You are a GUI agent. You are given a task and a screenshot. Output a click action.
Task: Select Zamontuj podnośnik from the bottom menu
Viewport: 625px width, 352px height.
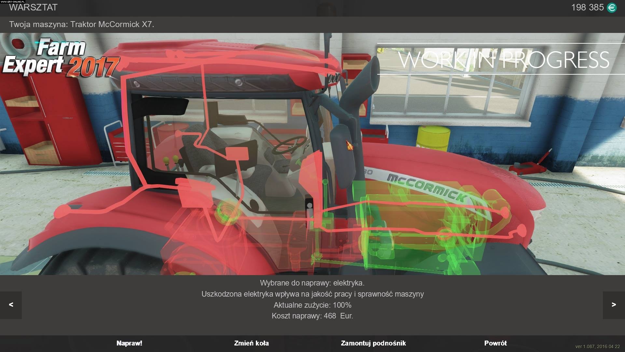tap(373, 343)
